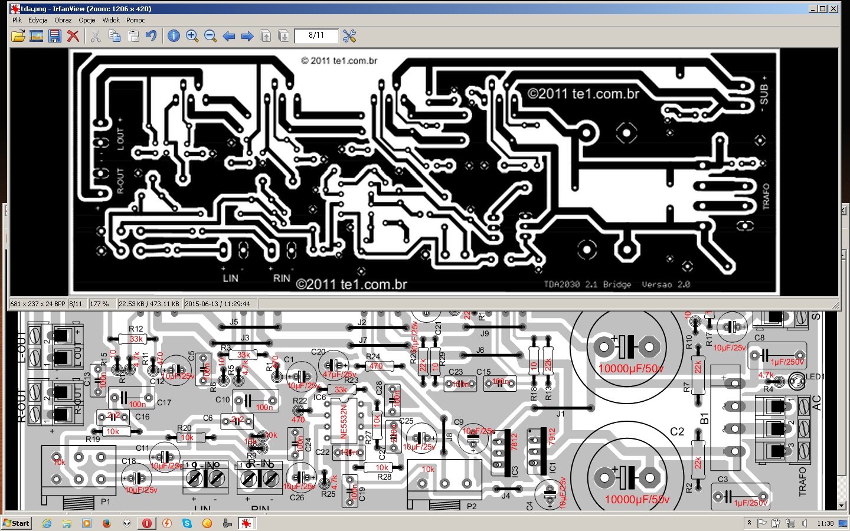Save the image with the floppy icon
Screen dimensions: 850x531
[x=55, y=36]
